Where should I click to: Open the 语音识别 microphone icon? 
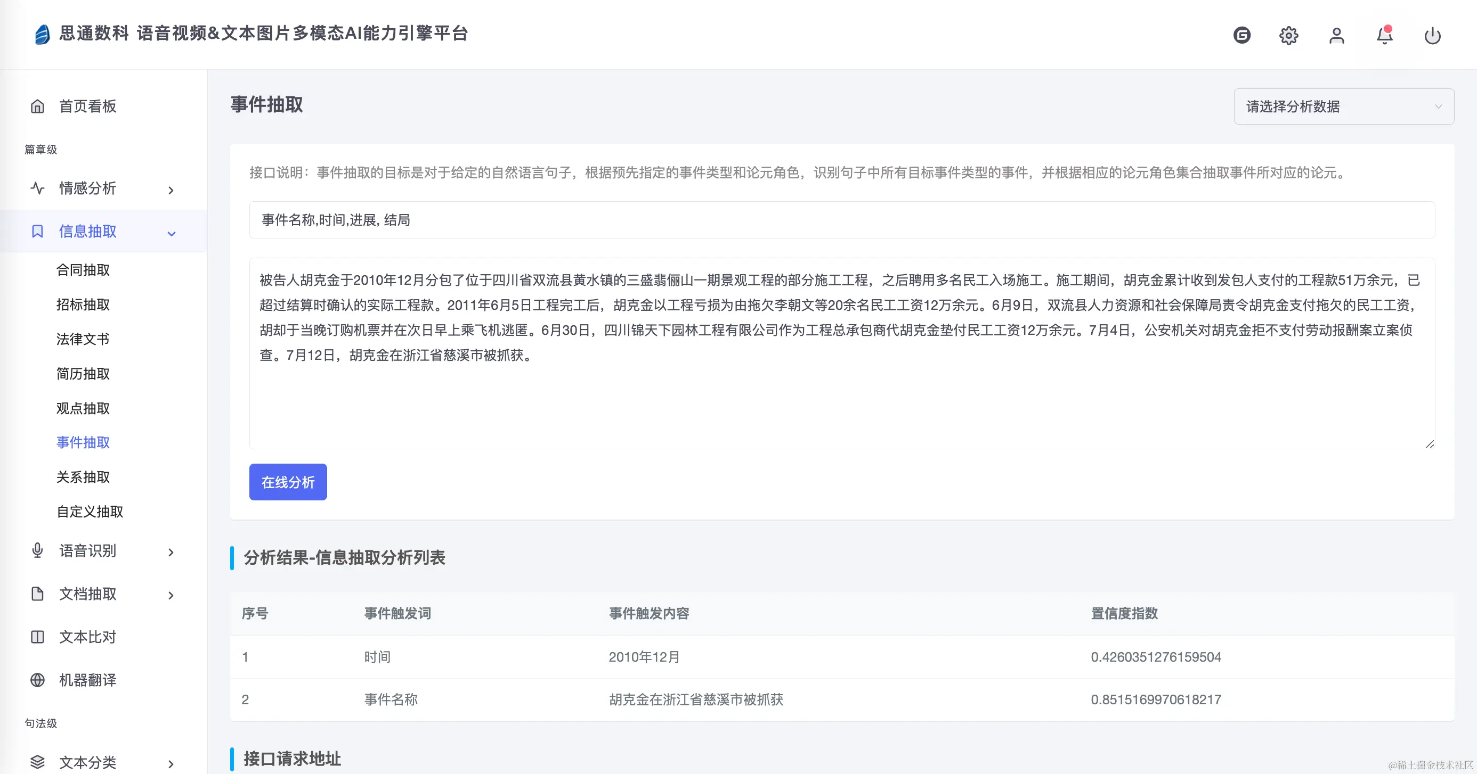[37, 551]
